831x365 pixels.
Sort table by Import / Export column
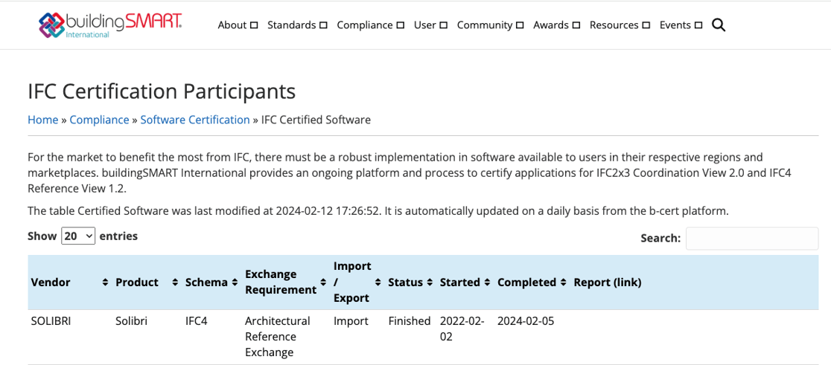click(357, 282)
